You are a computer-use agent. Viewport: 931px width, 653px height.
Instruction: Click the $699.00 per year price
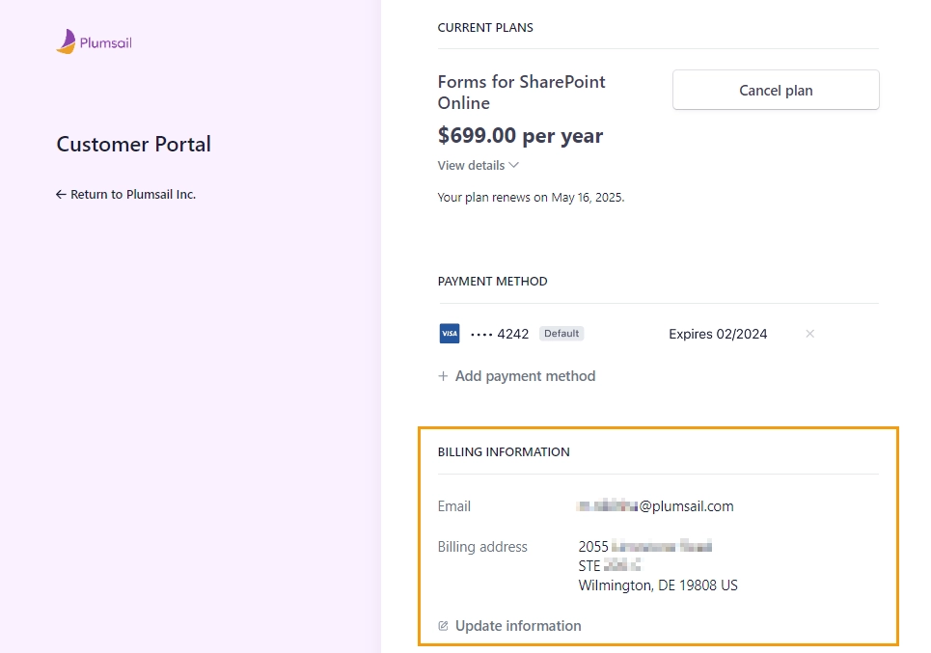click(x=520, y=135)
